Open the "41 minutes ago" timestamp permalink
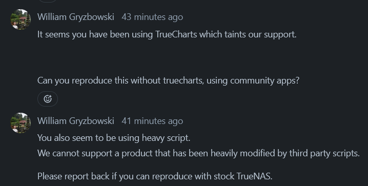Viewport: 368px width, 186px height. (152, 121)
